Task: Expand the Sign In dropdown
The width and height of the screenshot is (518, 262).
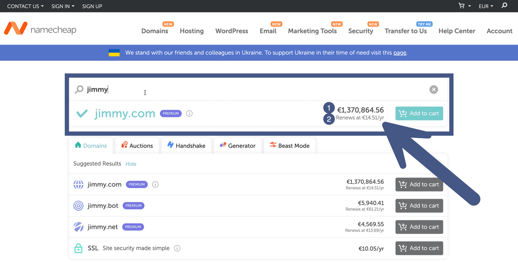Action: (63, 6)
